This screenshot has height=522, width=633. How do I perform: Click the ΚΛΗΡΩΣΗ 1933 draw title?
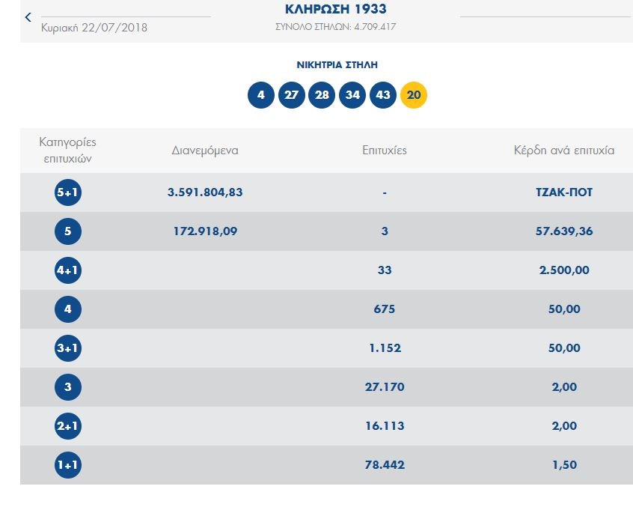point(336,10)
